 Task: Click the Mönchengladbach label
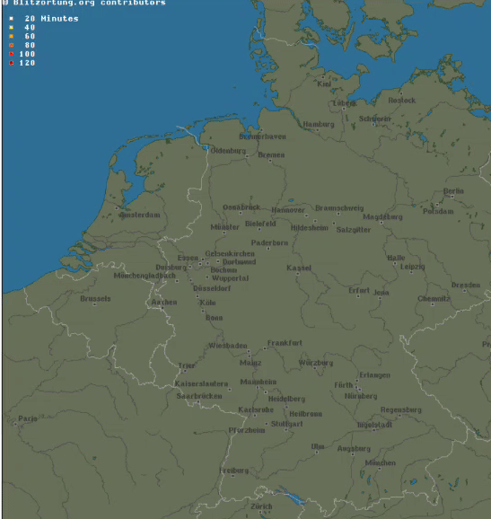tap(145, 276)
